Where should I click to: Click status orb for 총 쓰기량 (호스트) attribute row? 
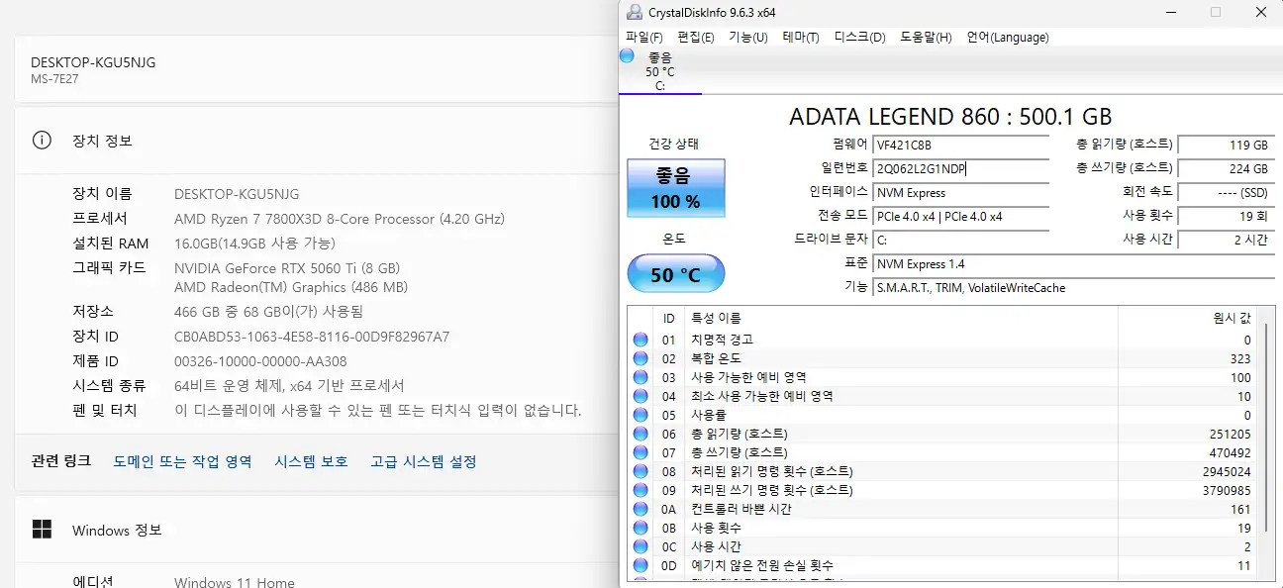click(x=640, y=452)
